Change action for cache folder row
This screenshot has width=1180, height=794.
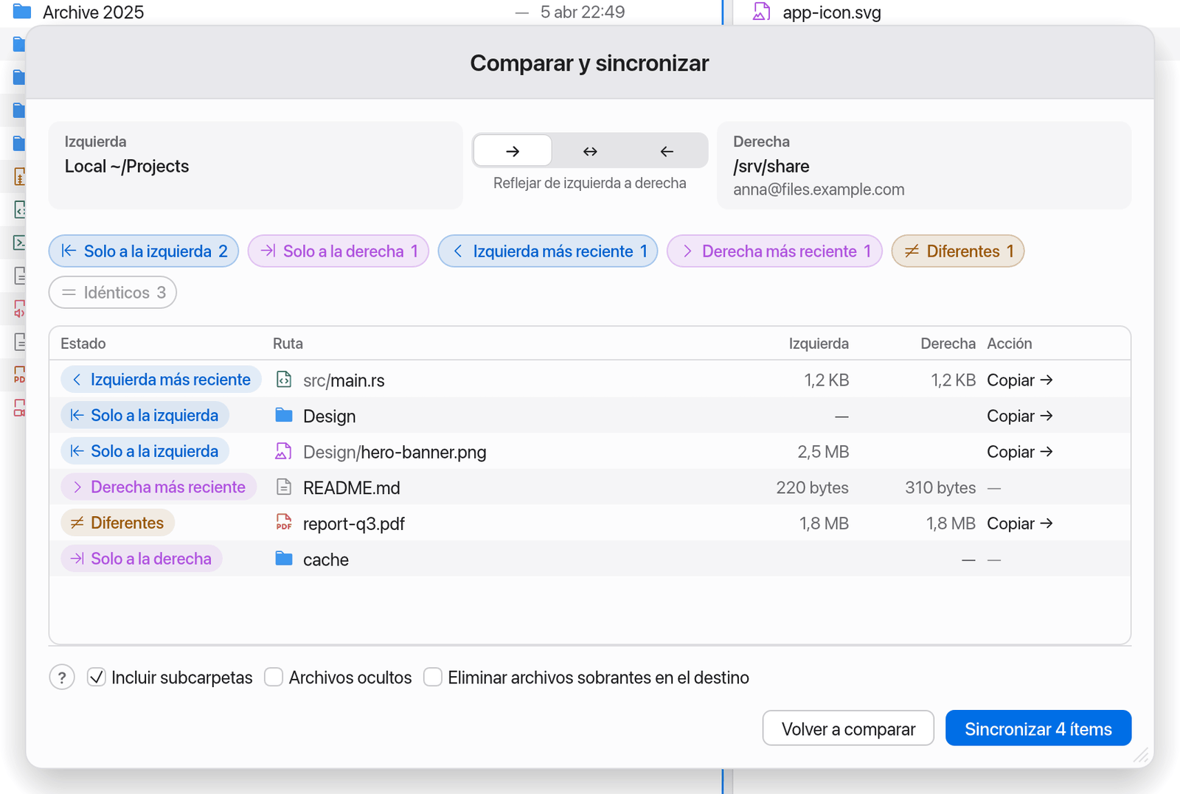[x=994, y=560]
